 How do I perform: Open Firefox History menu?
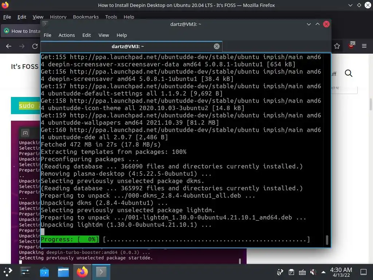pyautogui.click(x=58, y=17)
